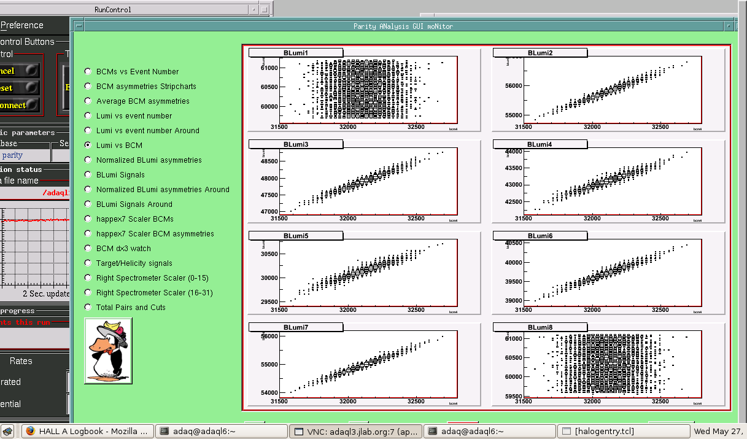Click the BLumi7 plot title label
Image resolution: width=747 pixels, height=439 pixels.
(x=296, y=327)
